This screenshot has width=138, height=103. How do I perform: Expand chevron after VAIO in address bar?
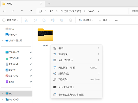[x=99, y=11]
